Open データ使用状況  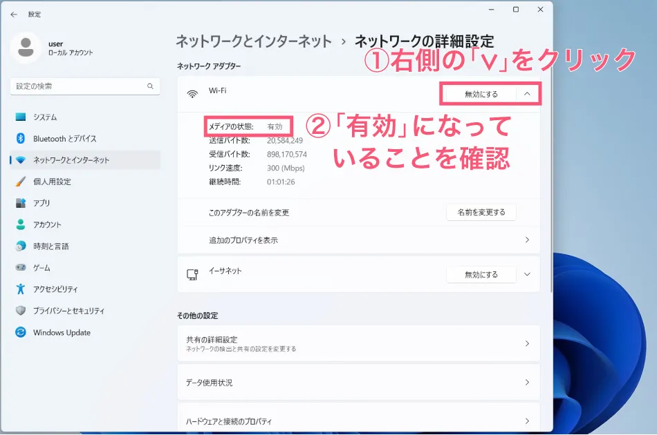click(x=360, y=382)
